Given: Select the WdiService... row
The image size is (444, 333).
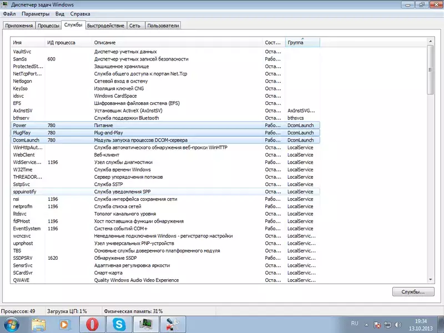Looking at the screenshot, I should tap(165, 162).
